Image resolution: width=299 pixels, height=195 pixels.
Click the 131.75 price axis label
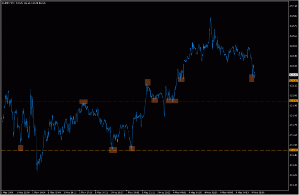293,125
